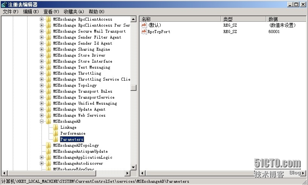Viewport: 308px width, 185px height.
Task: Click the Linkage folder icon
Action: [x=55, y=127]
